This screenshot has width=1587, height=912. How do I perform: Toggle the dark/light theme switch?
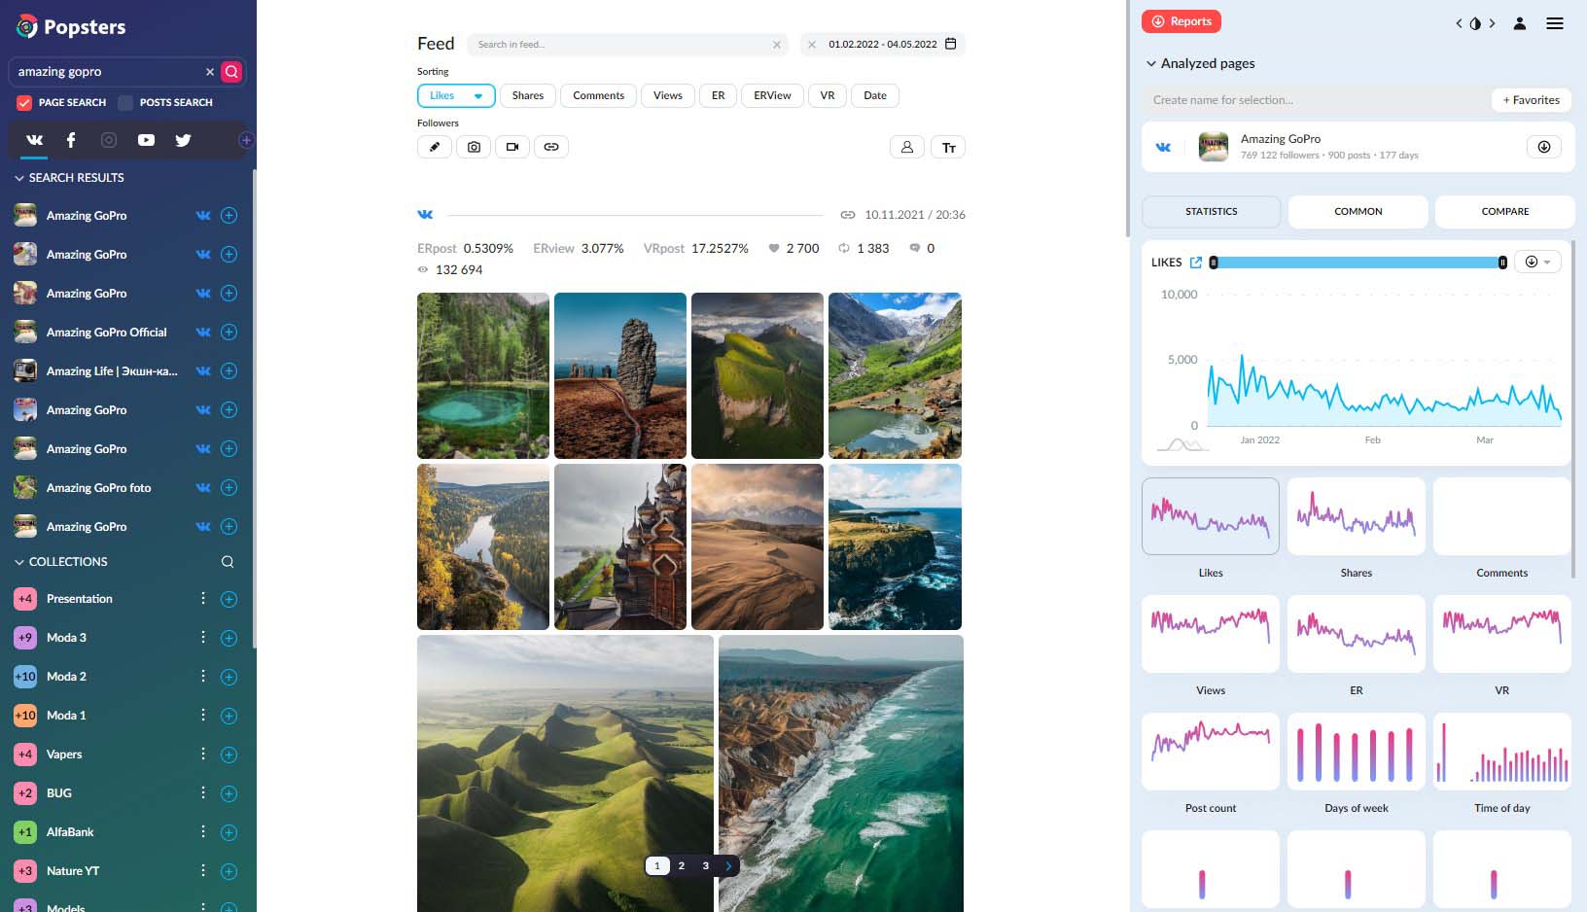(1475, 23)
